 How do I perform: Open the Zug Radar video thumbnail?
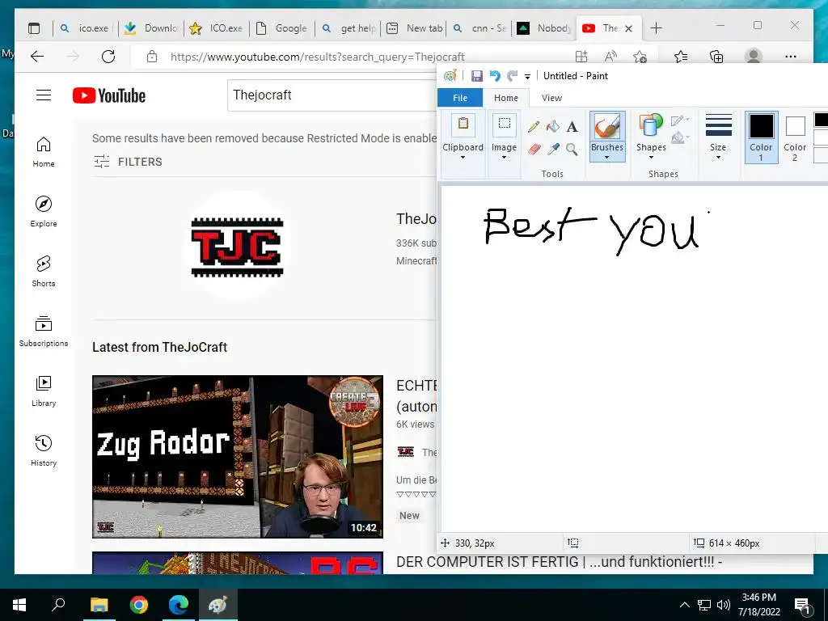point(238,457)
